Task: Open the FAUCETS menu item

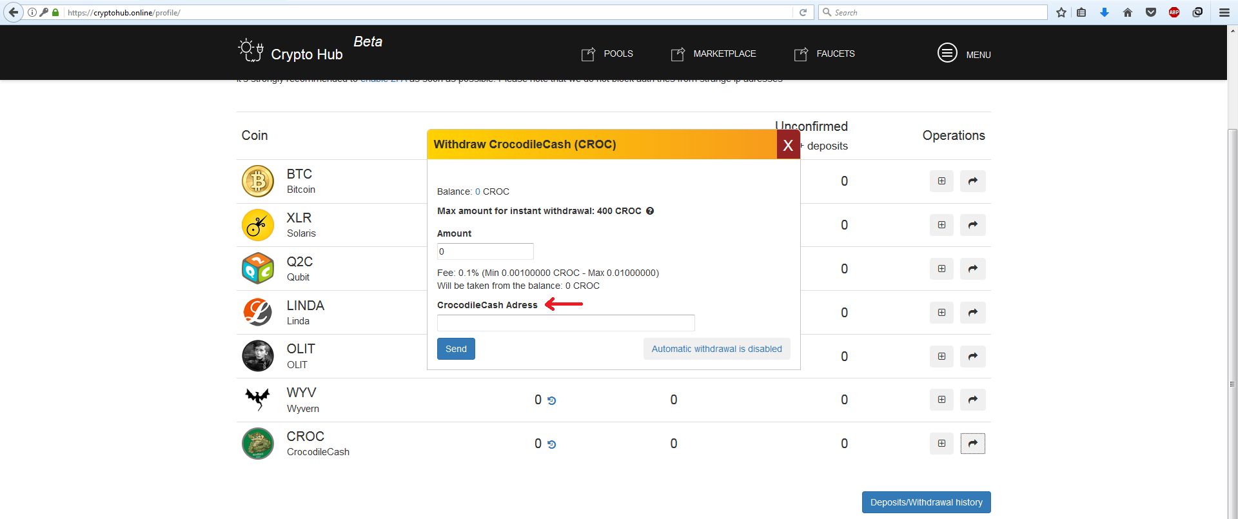Action: pyautogui.click(x=824, y=54)
